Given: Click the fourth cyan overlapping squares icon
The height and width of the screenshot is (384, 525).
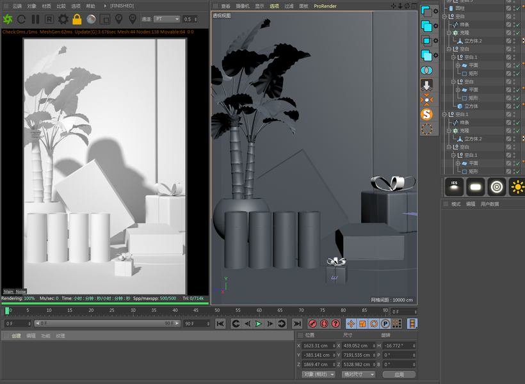Looking at the screenshot, I should (x=426, y=56).
